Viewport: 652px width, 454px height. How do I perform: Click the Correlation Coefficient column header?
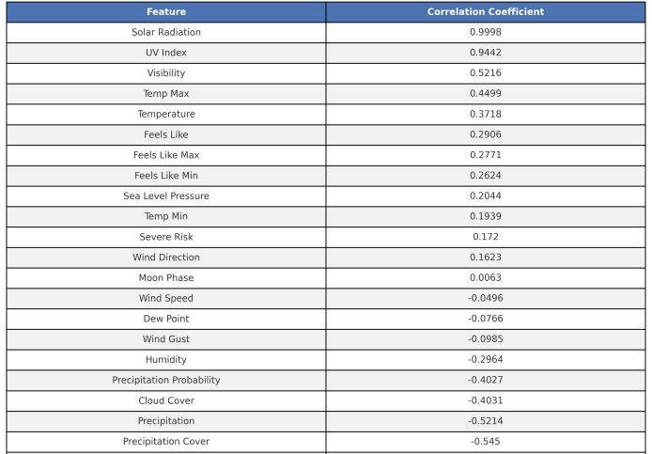[486, 12]
